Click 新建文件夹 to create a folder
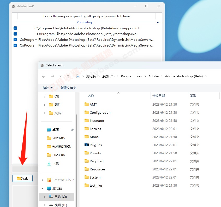Viewport: 221px width, 207px height. tap(68, 88)
